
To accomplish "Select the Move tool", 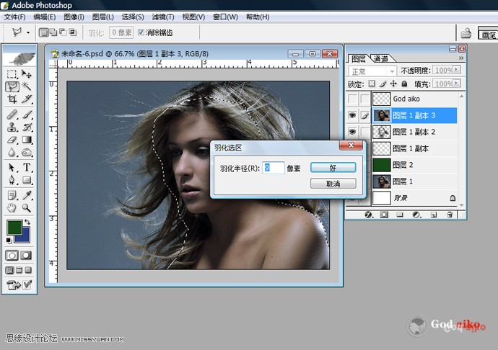I will (x=27, y=73).
